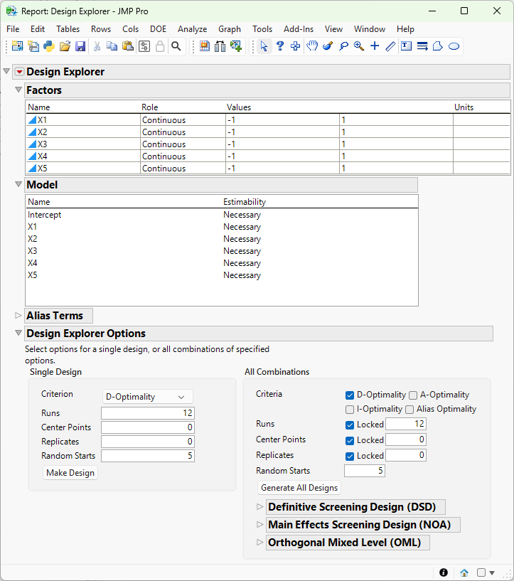The height and width of the screenshot is (581, 514).
Task: Click the Generate All Designs button
Action: 299,488
